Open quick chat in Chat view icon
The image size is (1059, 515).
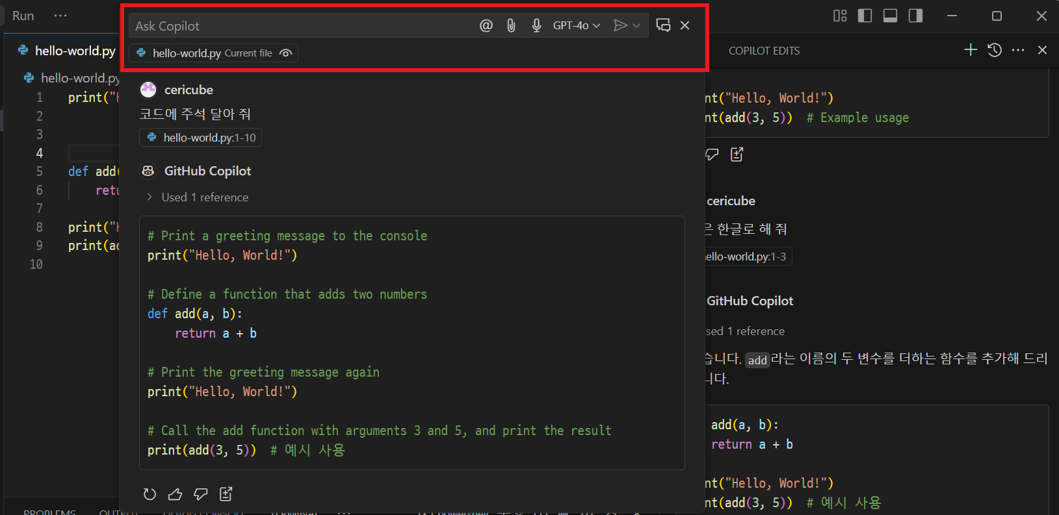point(663,25)
